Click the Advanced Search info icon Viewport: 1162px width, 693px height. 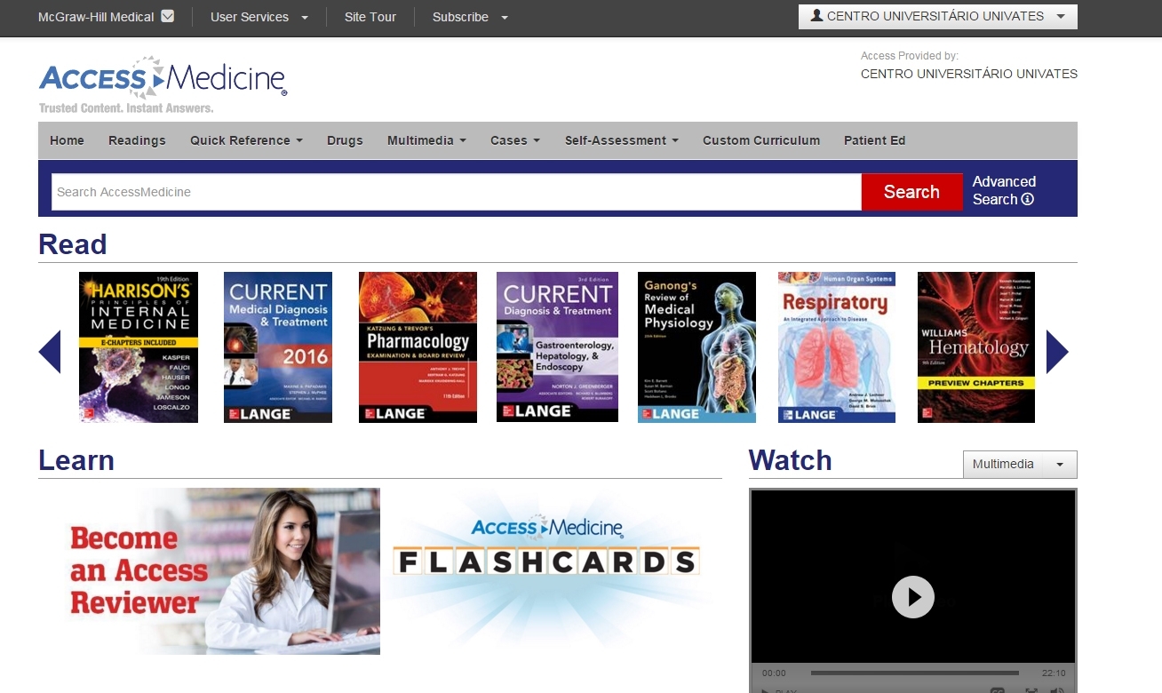coord(1028,200)
